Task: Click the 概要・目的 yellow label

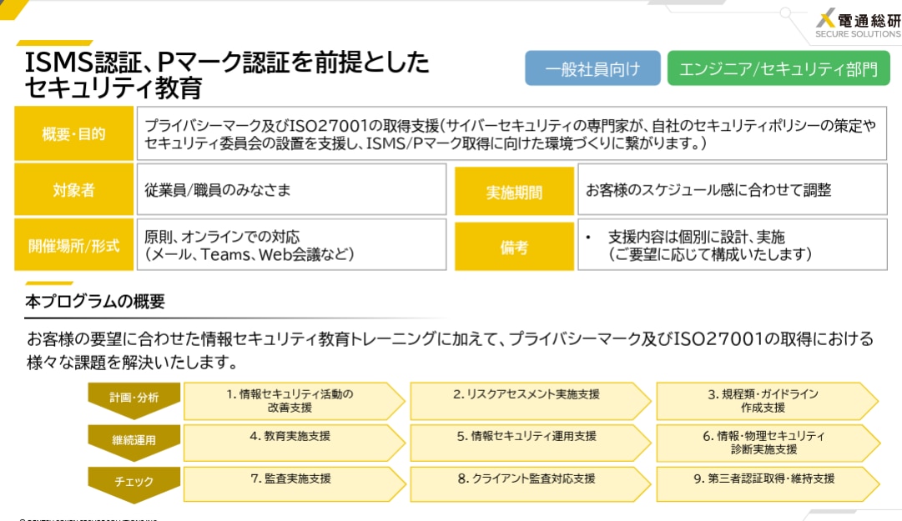Action: [x=73, y=133]
